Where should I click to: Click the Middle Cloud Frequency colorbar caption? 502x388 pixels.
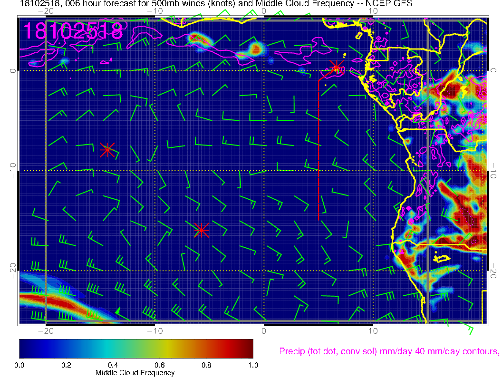click(x=135, y=373)
